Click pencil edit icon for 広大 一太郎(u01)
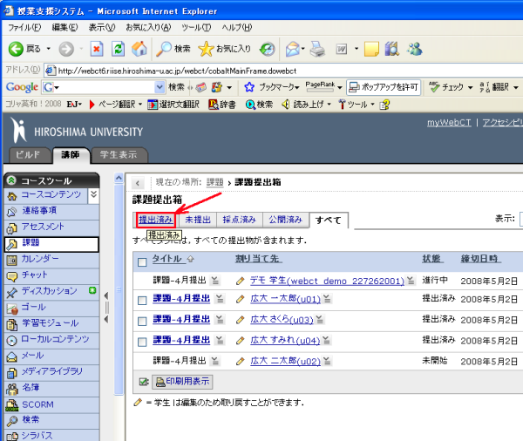 (240, 299)
